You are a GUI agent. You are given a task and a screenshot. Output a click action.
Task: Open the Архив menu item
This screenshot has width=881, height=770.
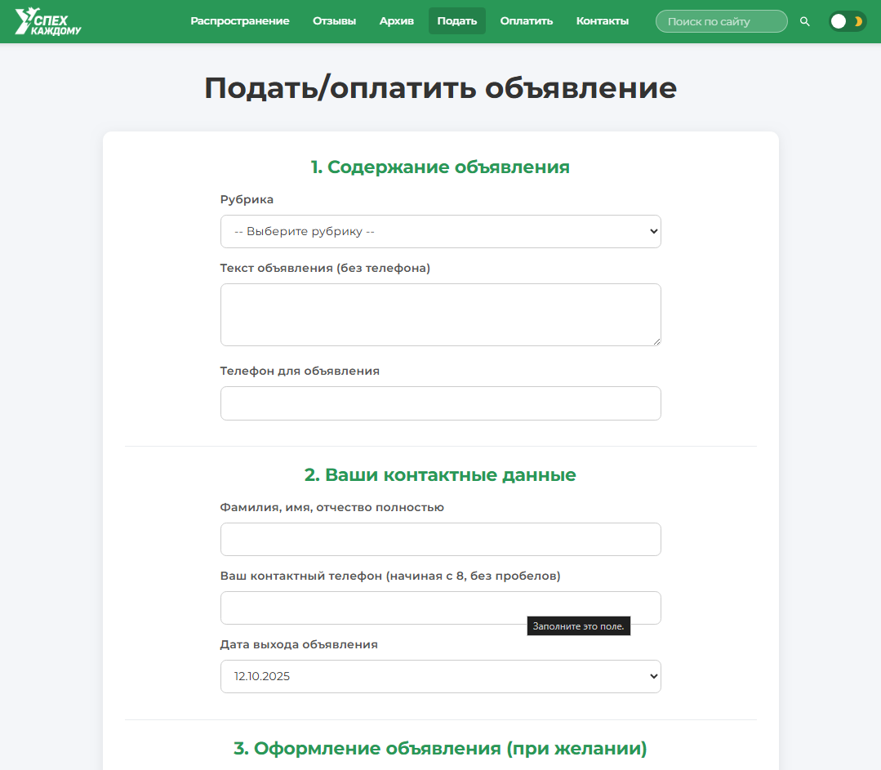click(x=396, y=20)
